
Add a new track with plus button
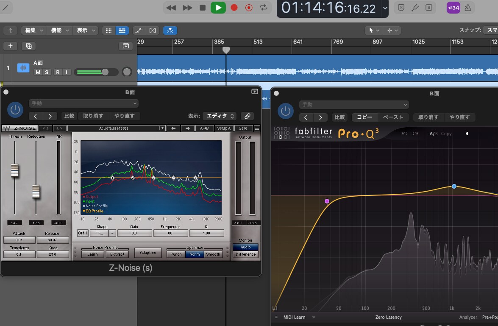tap(10, 46)
